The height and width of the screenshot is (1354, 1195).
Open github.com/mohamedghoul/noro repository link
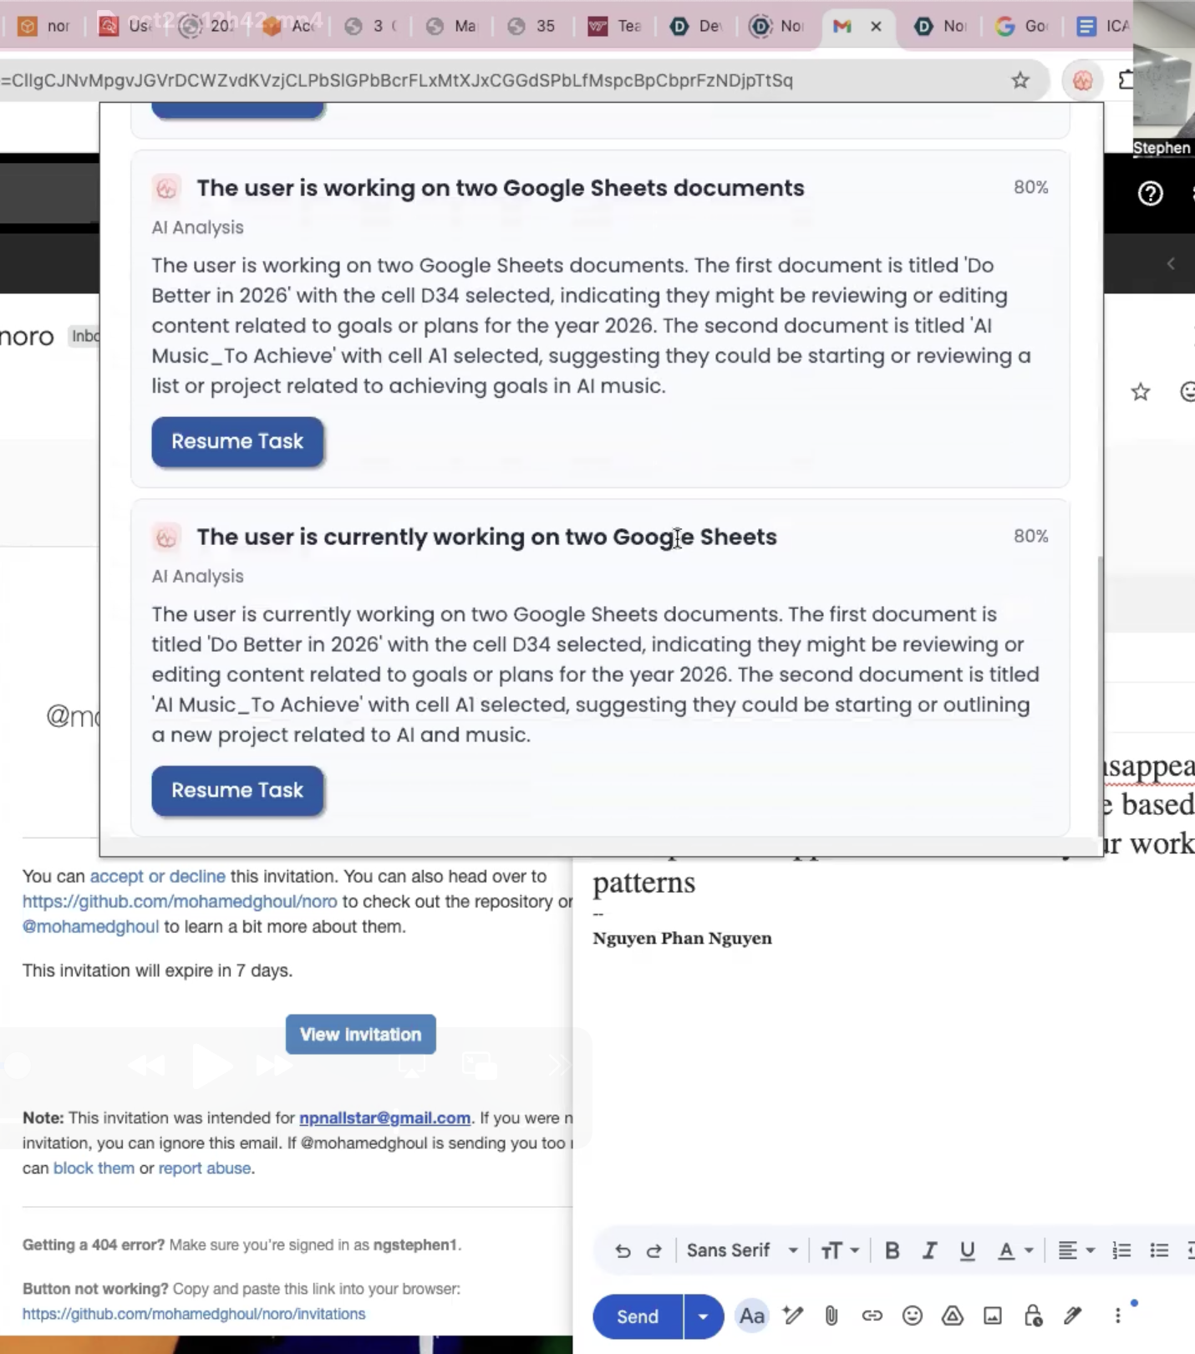180,901
